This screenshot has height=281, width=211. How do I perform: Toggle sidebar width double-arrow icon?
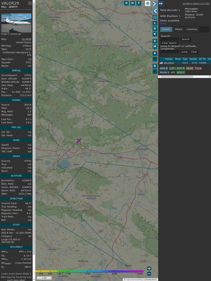pyautogui.click(x=161, y=4)
